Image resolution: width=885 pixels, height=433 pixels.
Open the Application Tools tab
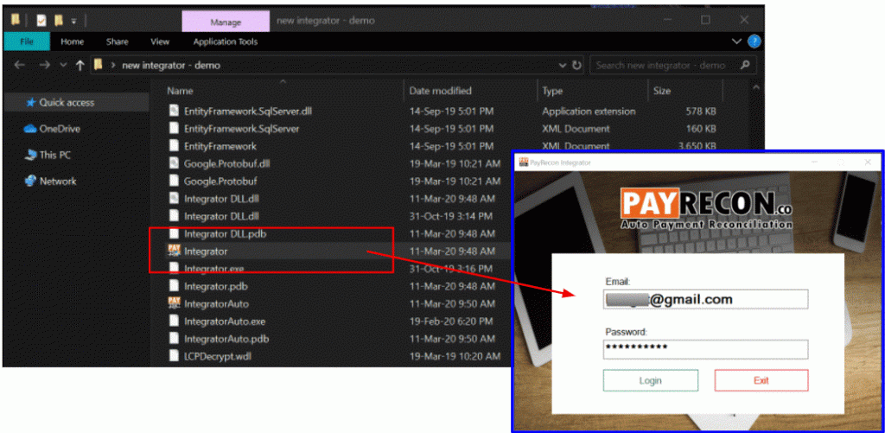tap(226, 41)
